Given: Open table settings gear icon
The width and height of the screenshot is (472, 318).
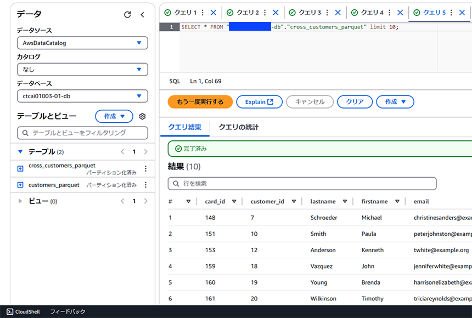Looking at the screenshot, I should 142,116.
